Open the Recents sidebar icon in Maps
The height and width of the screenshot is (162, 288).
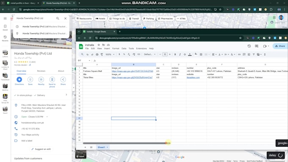[5, 38]
